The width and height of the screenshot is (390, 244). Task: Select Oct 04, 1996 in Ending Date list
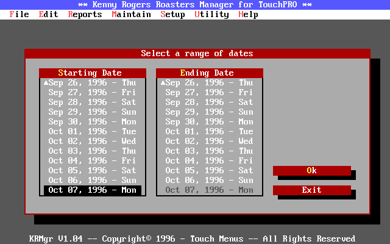210,160
